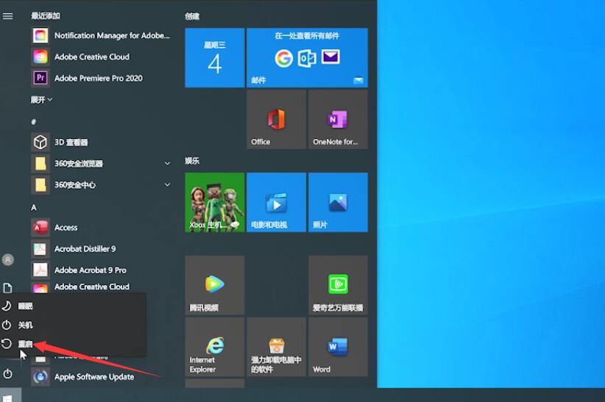Image resolution: width=605 pixels, height=402 pixels.
Task: Launch Apple Software Update
Action: pos(101,377)
